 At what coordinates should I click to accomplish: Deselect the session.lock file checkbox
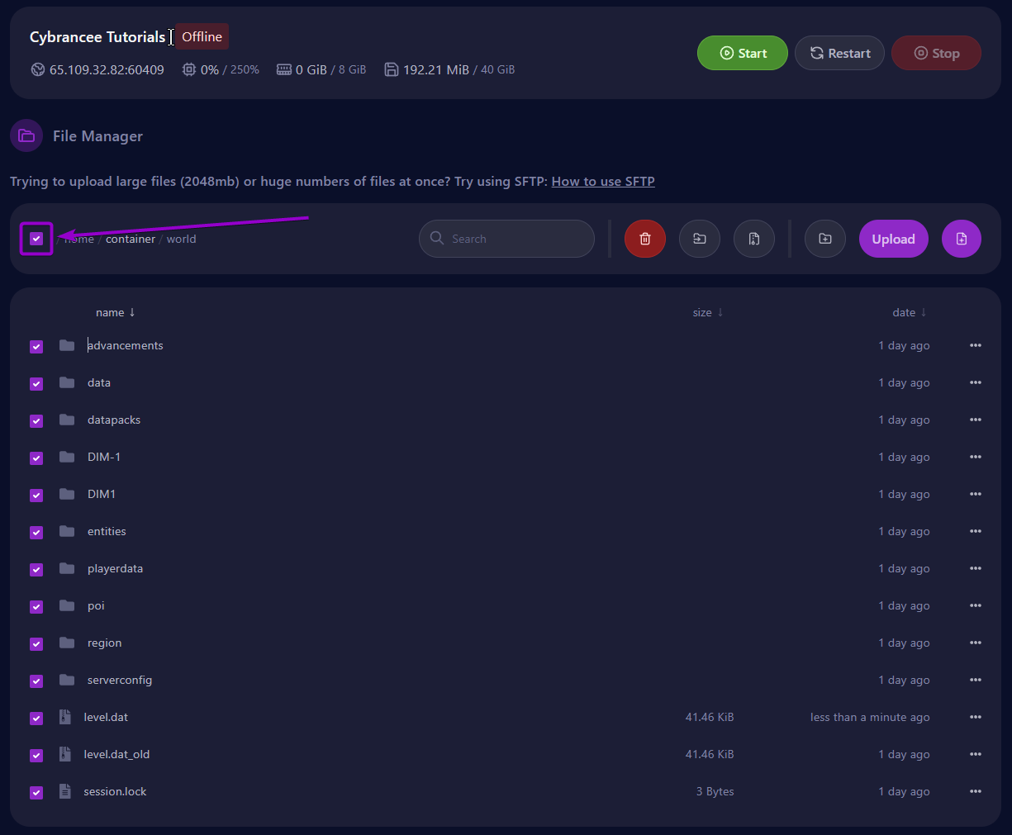click(x=36, y=793)
